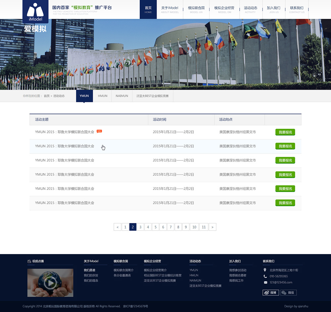
Task: Click the phone icon beside 010-56295065
Action: pos(265,276)
